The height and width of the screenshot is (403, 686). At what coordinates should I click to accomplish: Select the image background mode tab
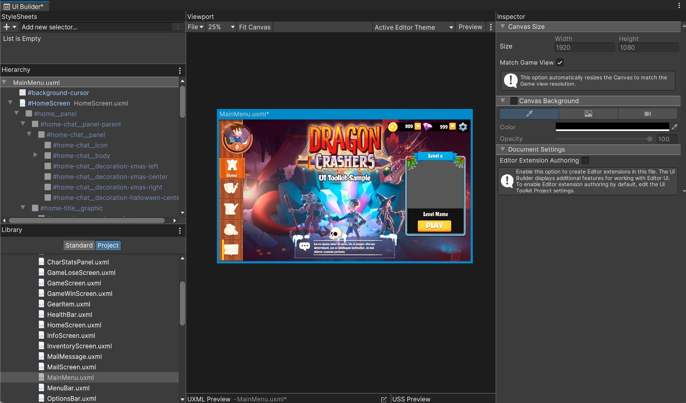[x=588, y=114]
